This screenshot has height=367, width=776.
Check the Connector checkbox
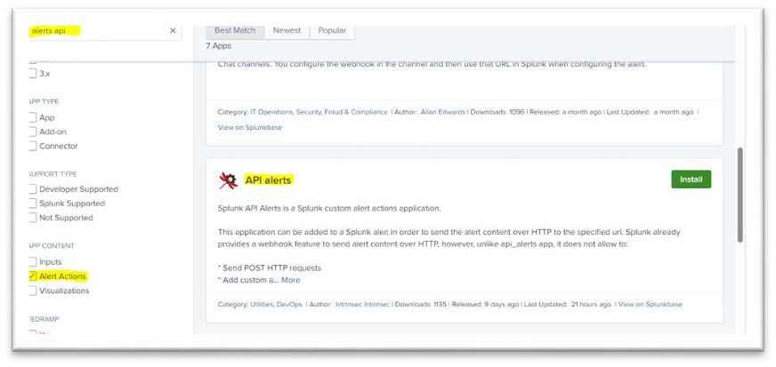[x=32, y=147]
